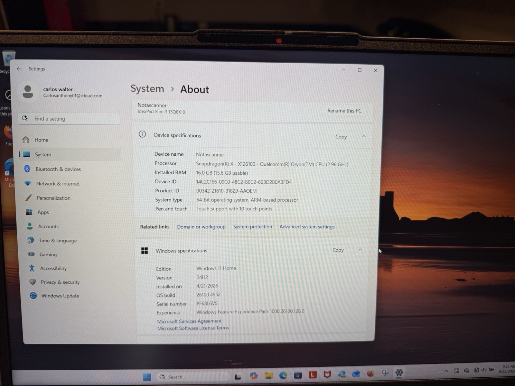Click the Version value 24H2
515x386 pixels.
tap(202, 277)
